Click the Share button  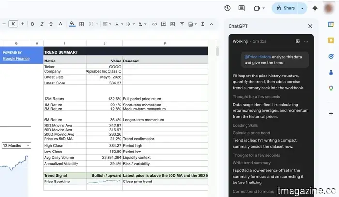[x=286, y=8]
